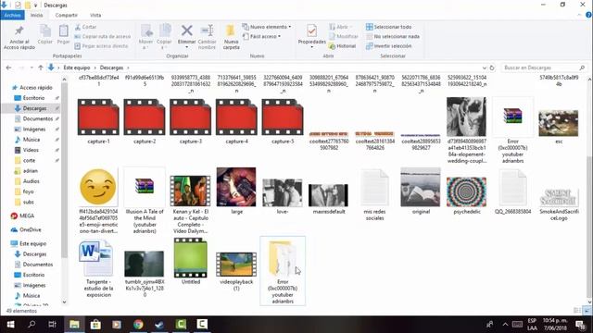Click the Mover a icon
593x333 pixels.
pos(146,31)
